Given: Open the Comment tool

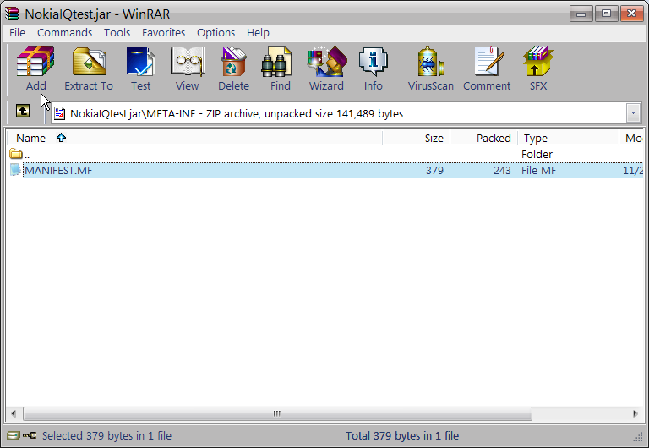Looking at the screenshot, I should [x=487, y=68].
